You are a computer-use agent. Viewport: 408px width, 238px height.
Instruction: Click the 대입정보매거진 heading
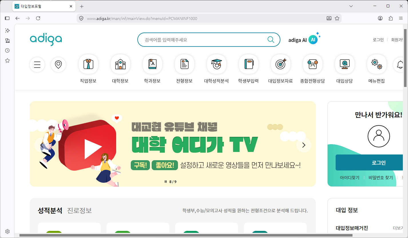click(x=352, y=228)
